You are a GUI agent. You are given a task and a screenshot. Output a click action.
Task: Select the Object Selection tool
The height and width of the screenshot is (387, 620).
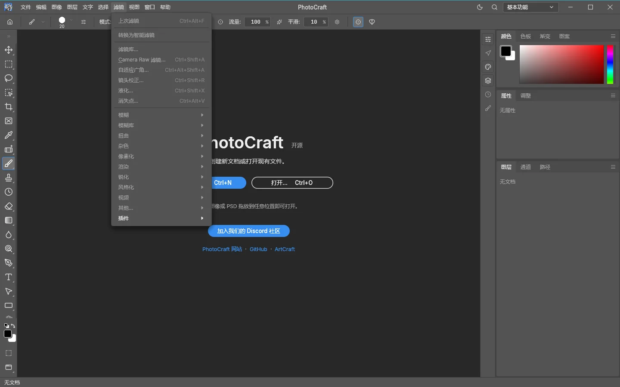(8, 92)
